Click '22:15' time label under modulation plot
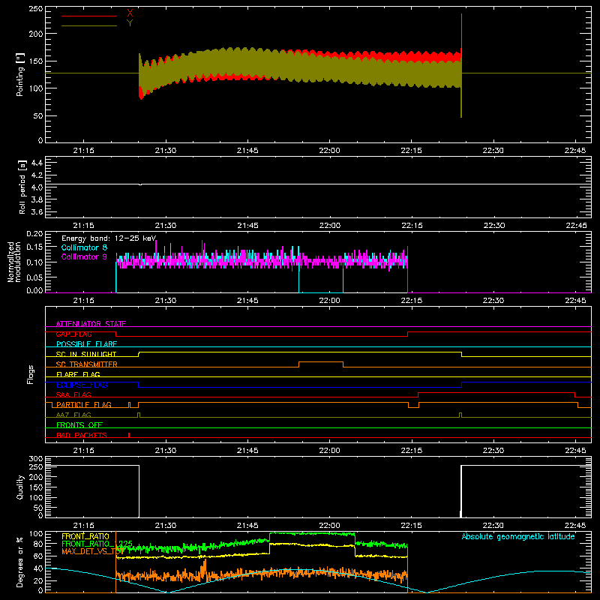Screen dimensions: 600x600 tap(411, 301)
